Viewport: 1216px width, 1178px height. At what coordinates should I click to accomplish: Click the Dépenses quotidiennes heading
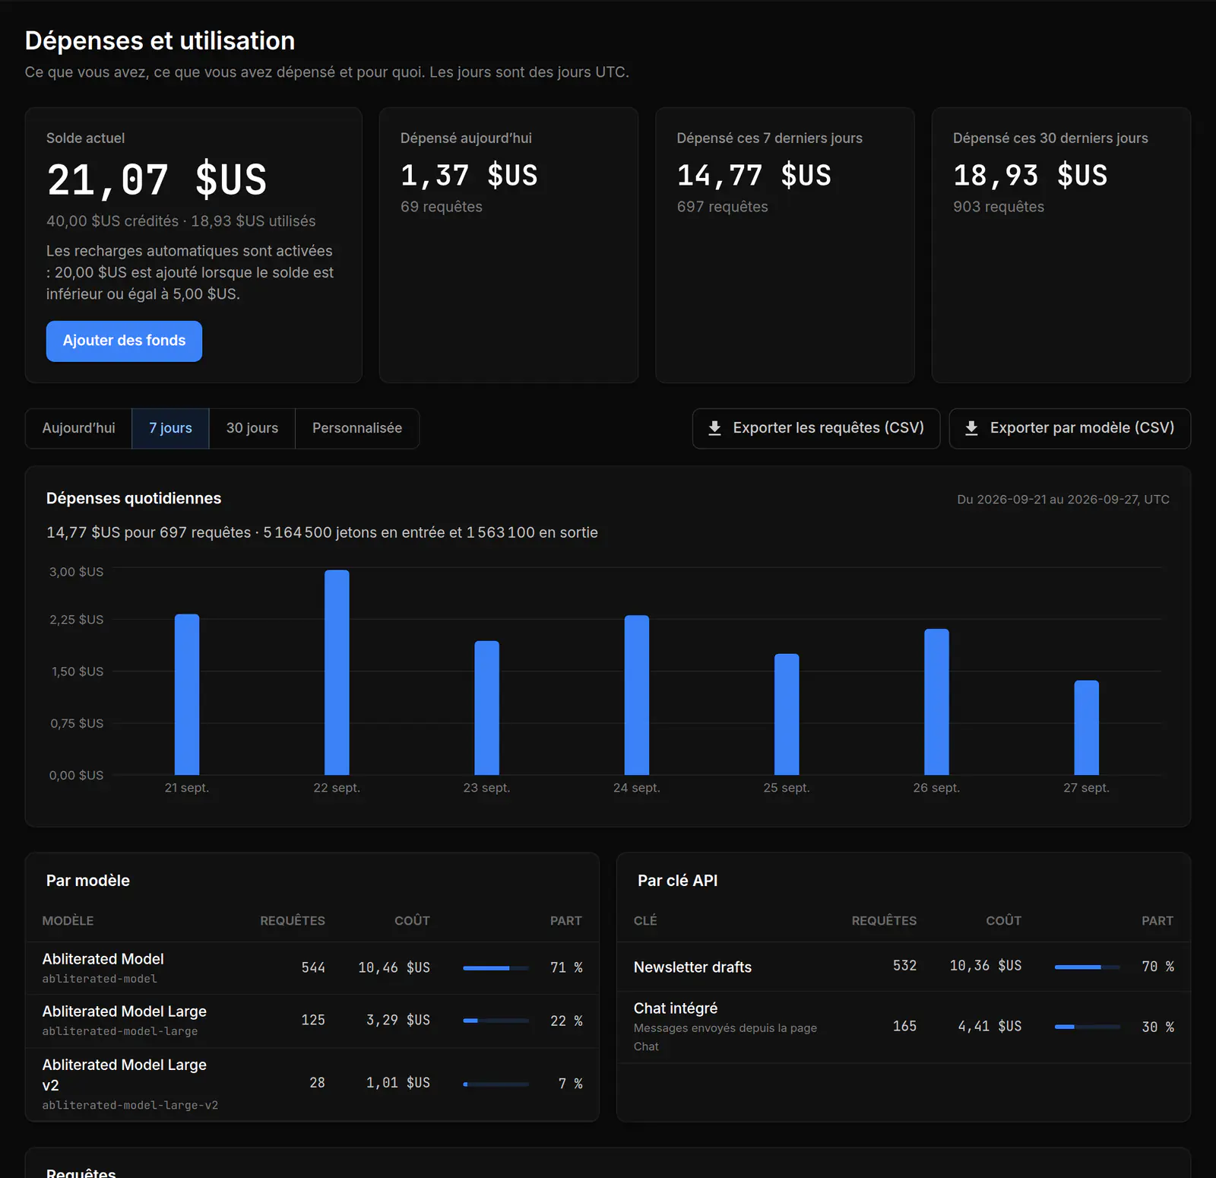(134, 498)
